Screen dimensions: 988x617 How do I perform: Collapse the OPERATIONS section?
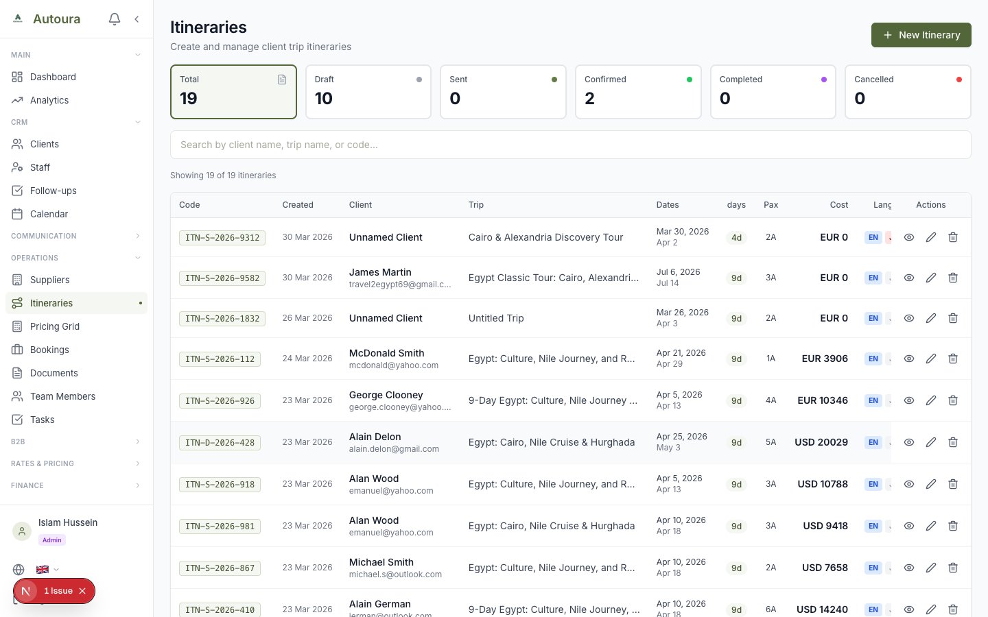pos(76,258)
